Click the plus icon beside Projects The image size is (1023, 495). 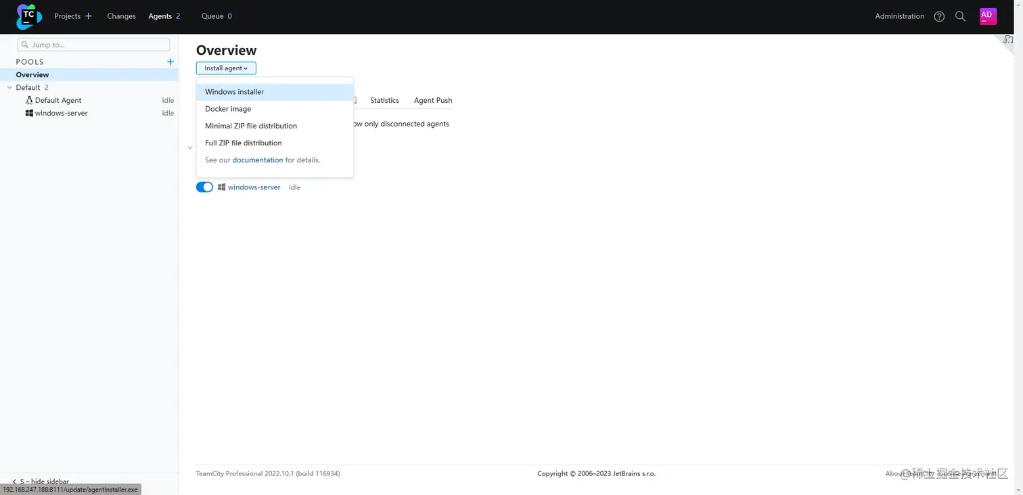[x=89, y=16]
